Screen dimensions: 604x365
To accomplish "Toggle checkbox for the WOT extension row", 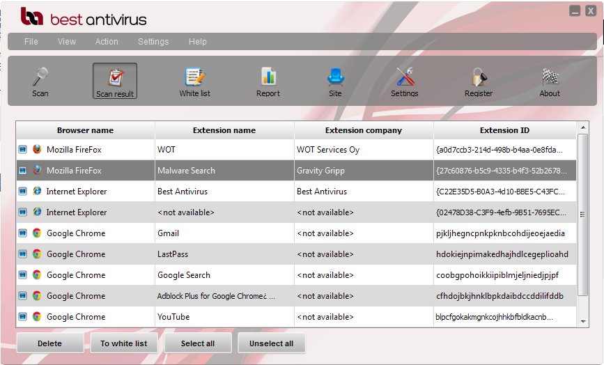I will [x=23, y=149].
